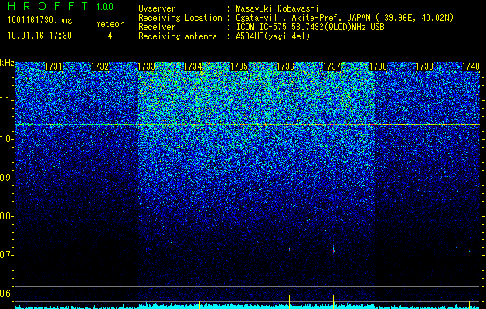Click the 0.9 frequency axis label

6,178
